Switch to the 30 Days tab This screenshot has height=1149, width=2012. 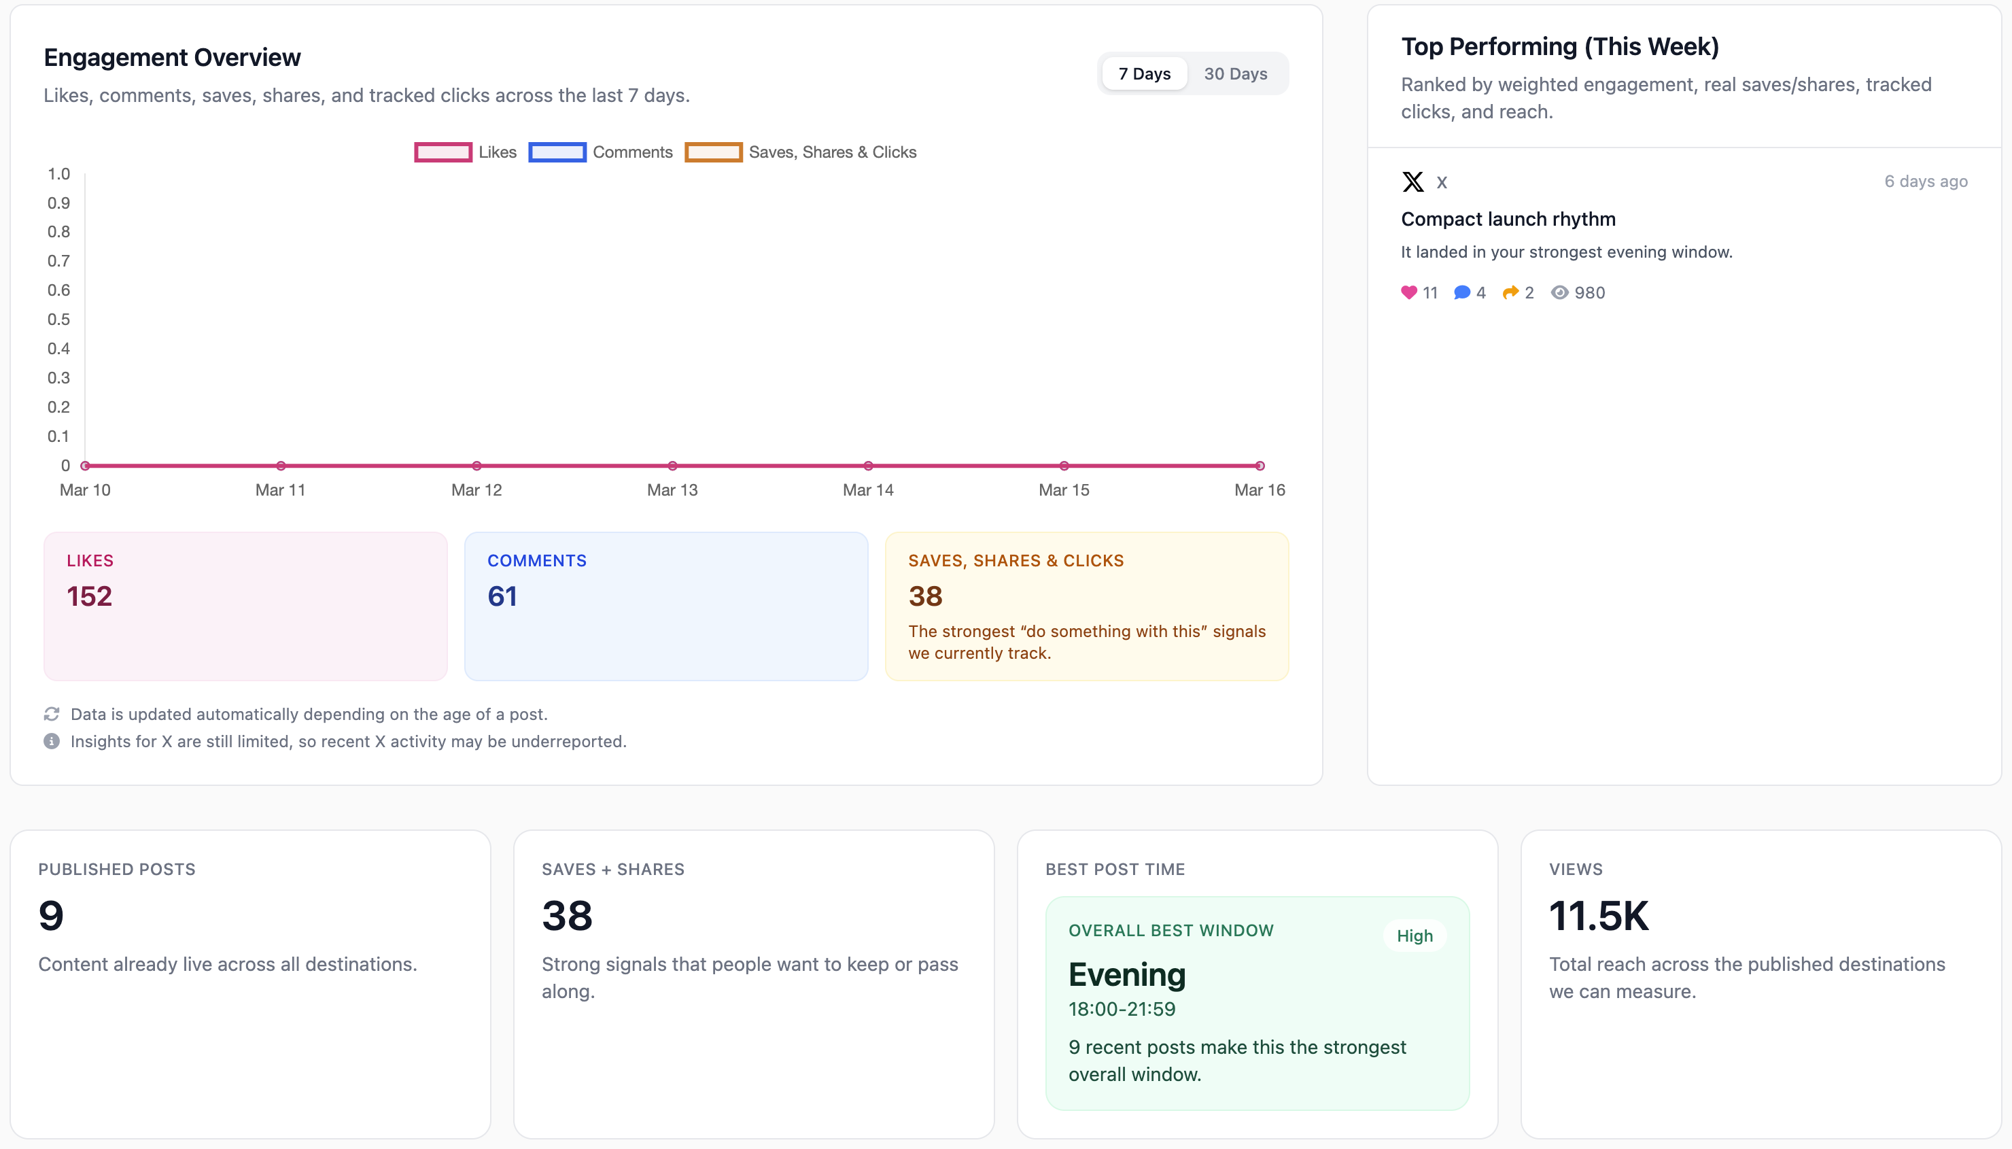1234,74
